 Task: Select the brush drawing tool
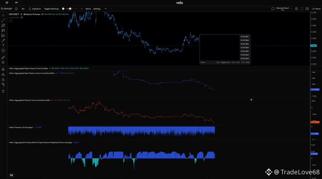pyautogui.click(x=3, y=40)
